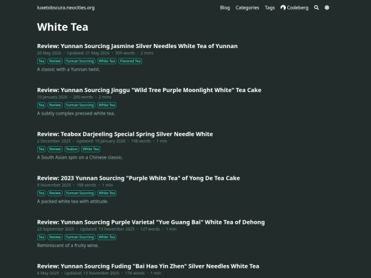
Task: Select White Tea tag under Yue Guang Bai post
Action: point(106,237)
